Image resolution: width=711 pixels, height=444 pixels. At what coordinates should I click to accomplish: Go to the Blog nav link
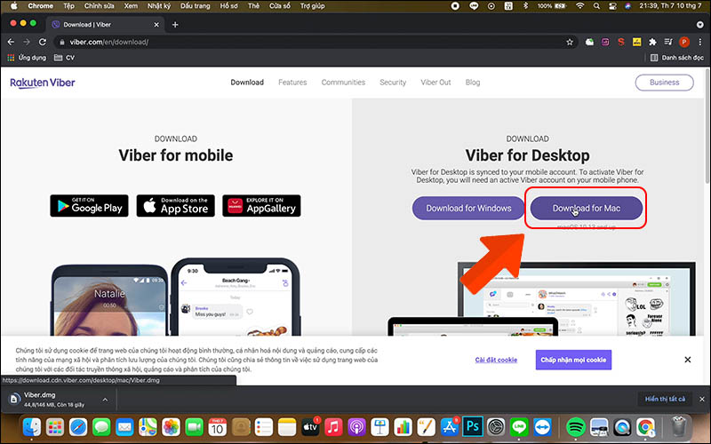tap(473, 83)
